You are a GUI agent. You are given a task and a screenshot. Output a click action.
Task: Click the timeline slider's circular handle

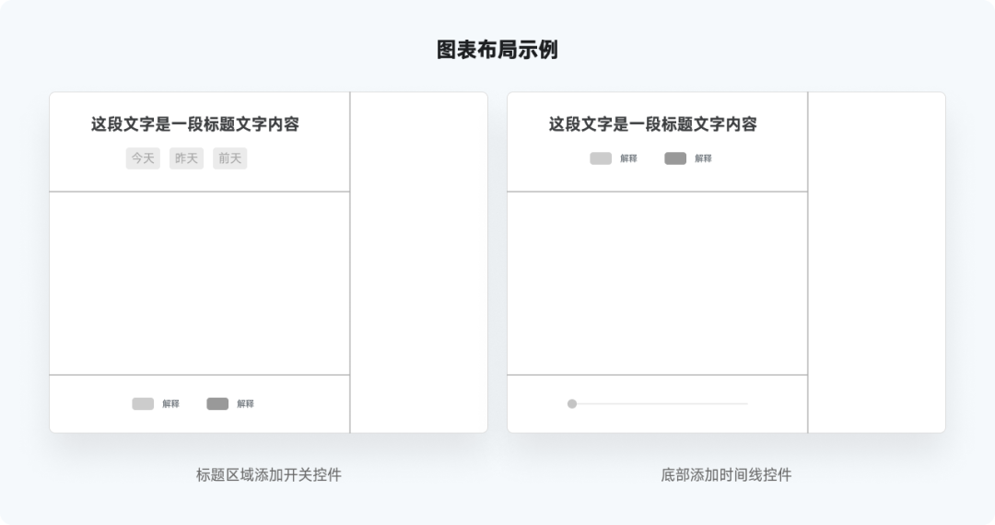tap(572, 403)
